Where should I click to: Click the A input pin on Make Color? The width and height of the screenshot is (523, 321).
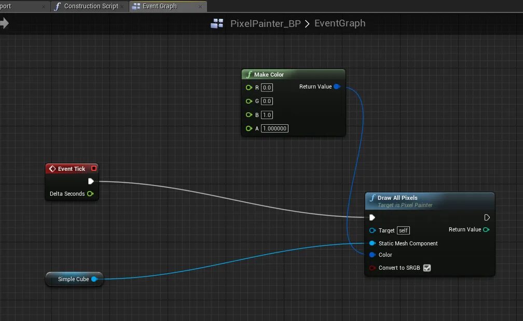[x=249, y=128]
